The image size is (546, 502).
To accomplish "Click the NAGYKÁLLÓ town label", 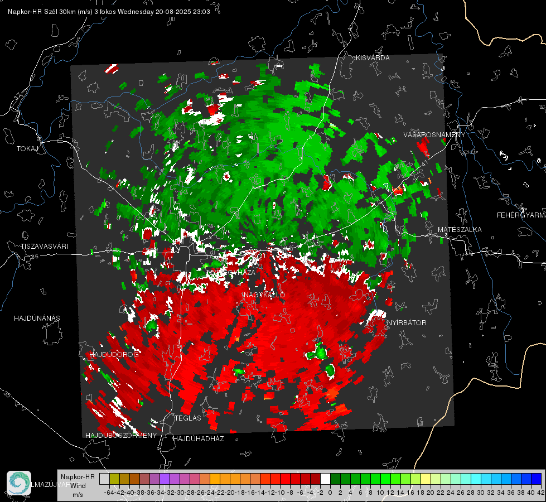I will coord(264,295).
